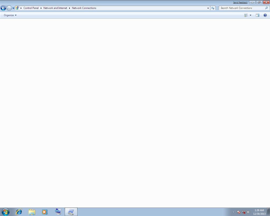The image size is (270, 216).
Task: Open the Action Center flag icon
Action: click(x=238, y=212)
